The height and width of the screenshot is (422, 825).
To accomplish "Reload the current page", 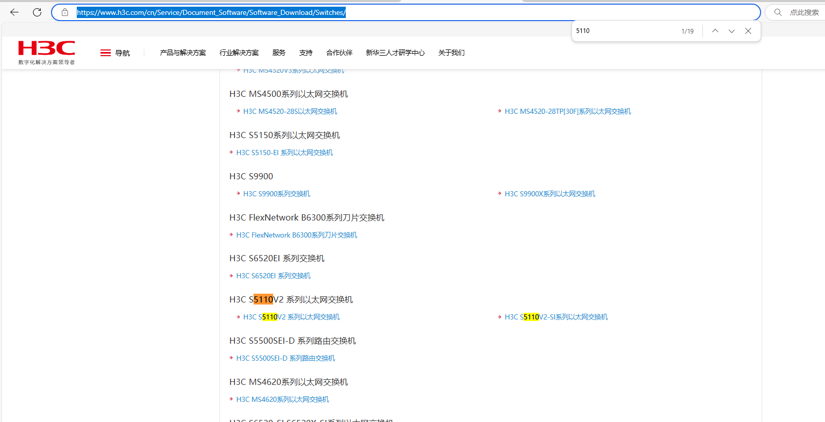I will coord(37,12).
